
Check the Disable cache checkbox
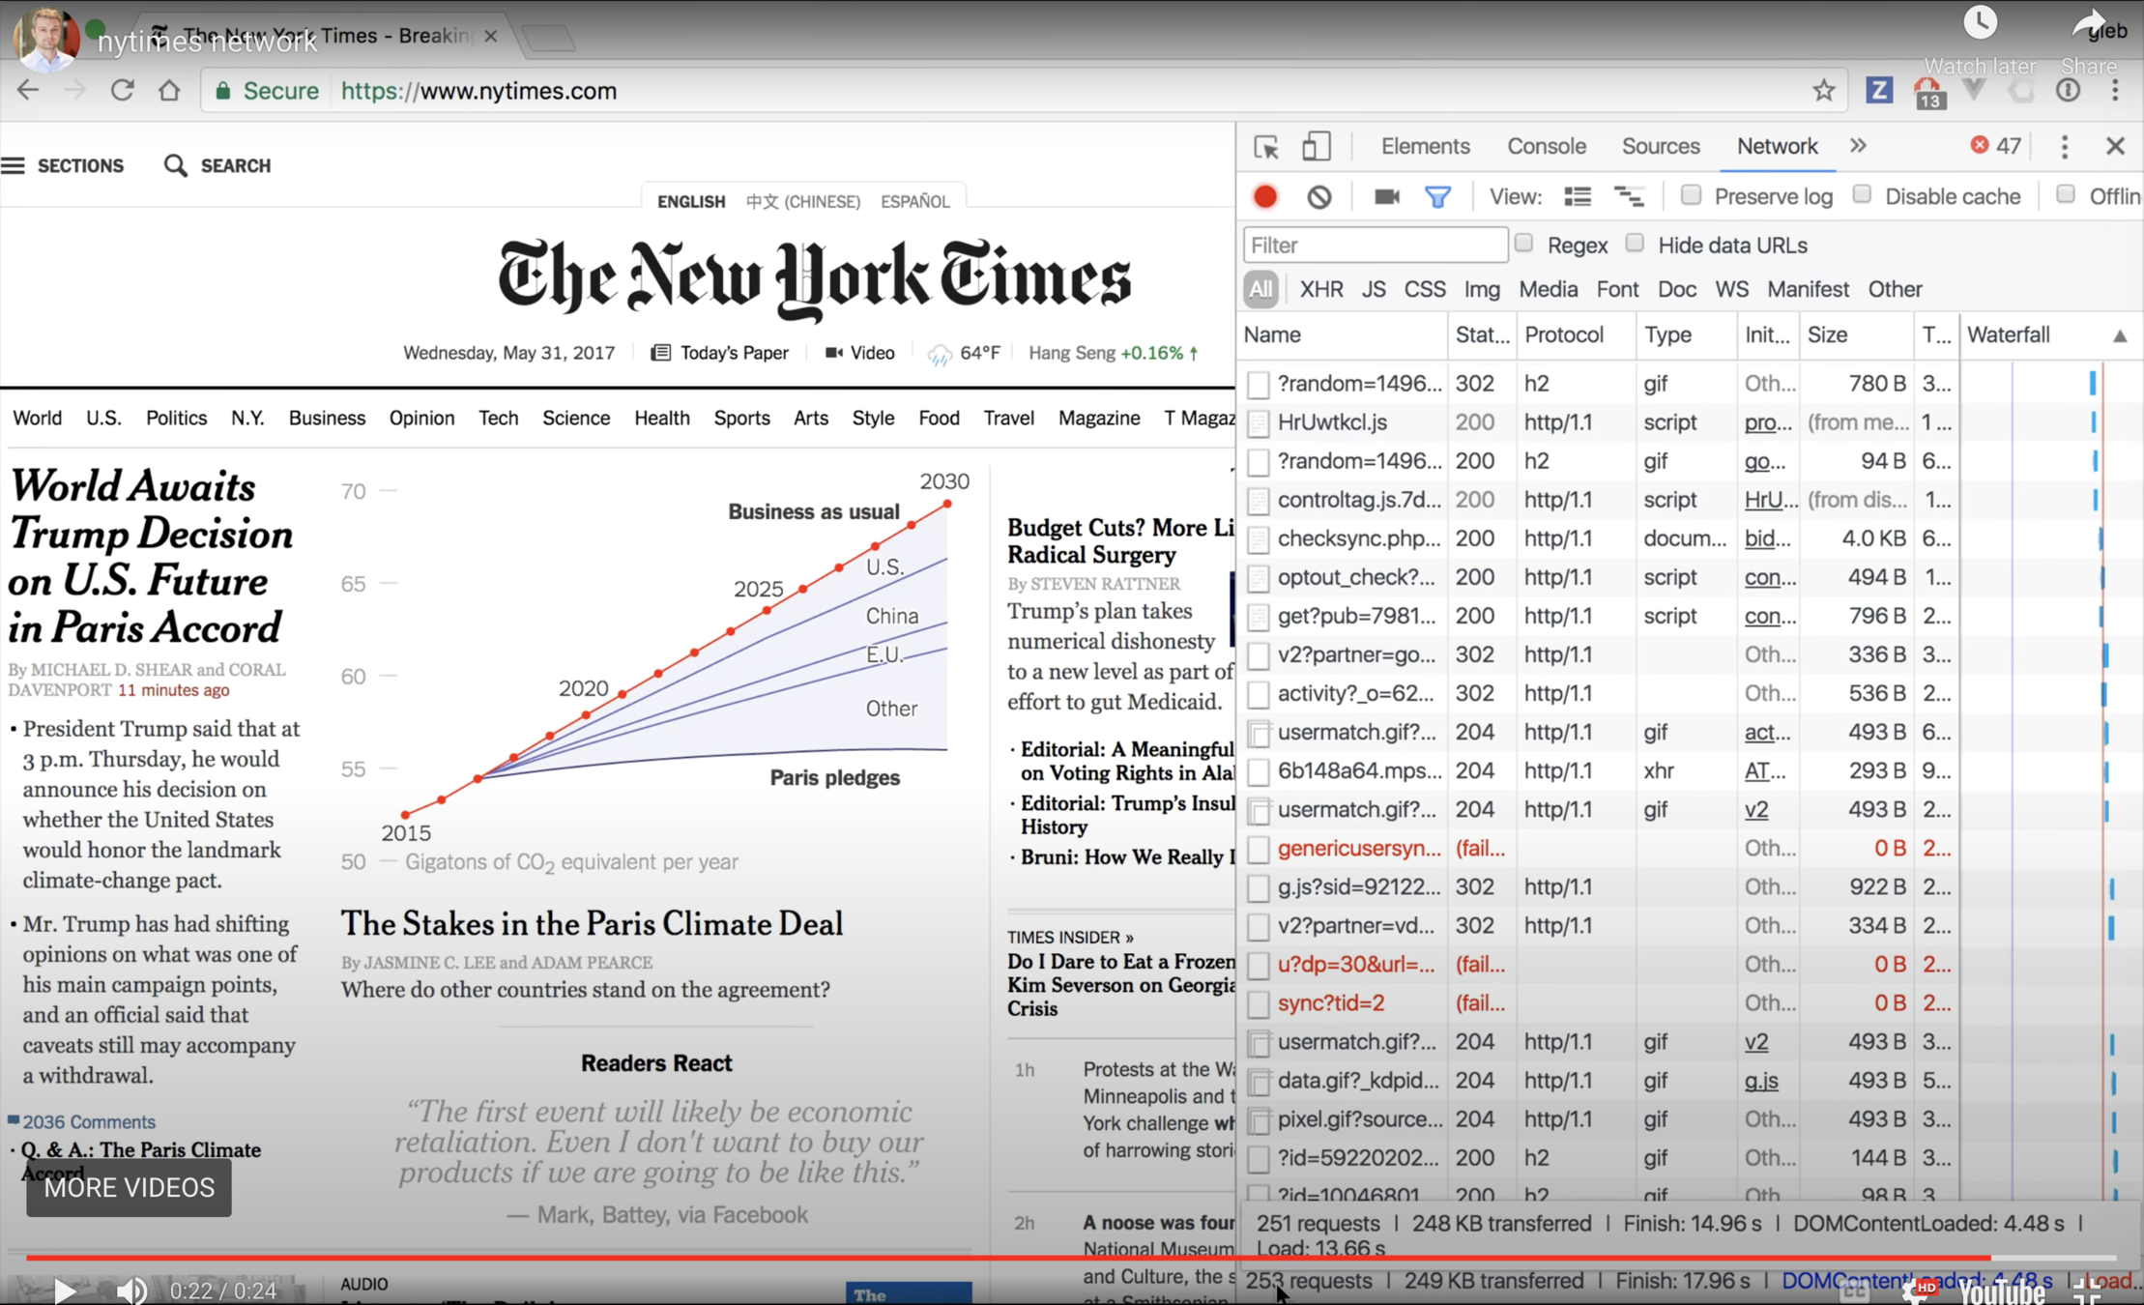(1862, 195)
